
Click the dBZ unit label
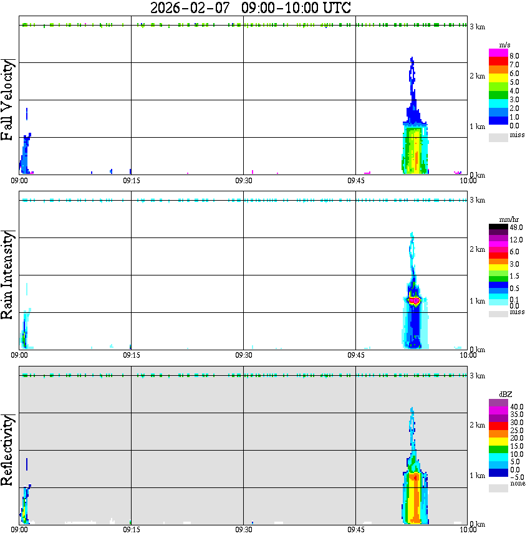tap(506, 395)
